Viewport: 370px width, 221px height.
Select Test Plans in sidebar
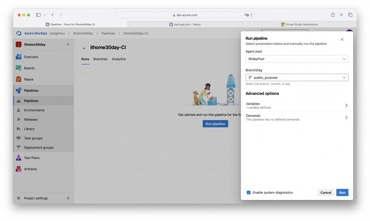[32, 158]
